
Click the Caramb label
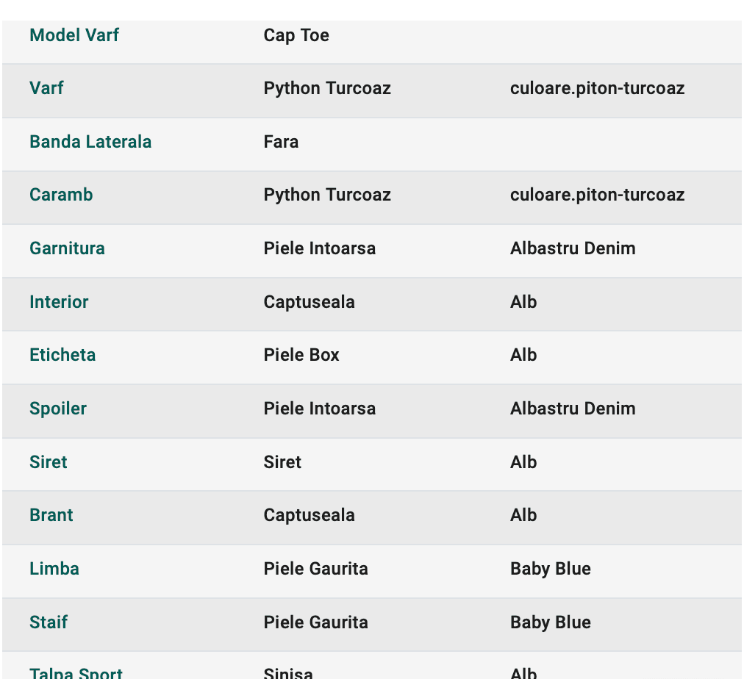click(x=61, y=195)
